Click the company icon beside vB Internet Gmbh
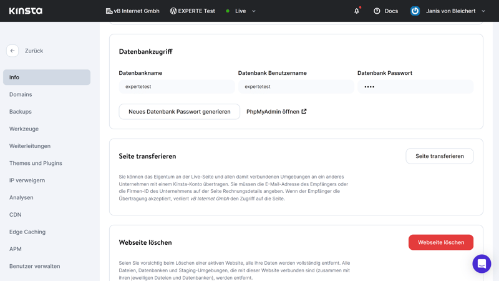499x281 pixels. click(x=109, y=11)
